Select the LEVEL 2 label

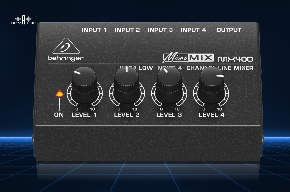point(126,115)
